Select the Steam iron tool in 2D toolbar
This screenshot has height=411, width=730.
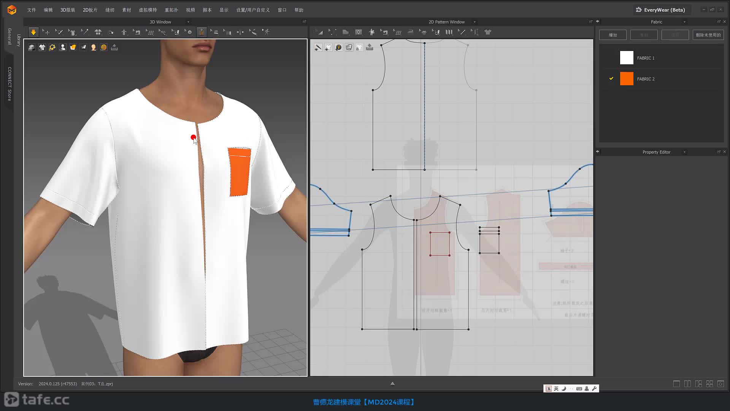click(410, 32)
